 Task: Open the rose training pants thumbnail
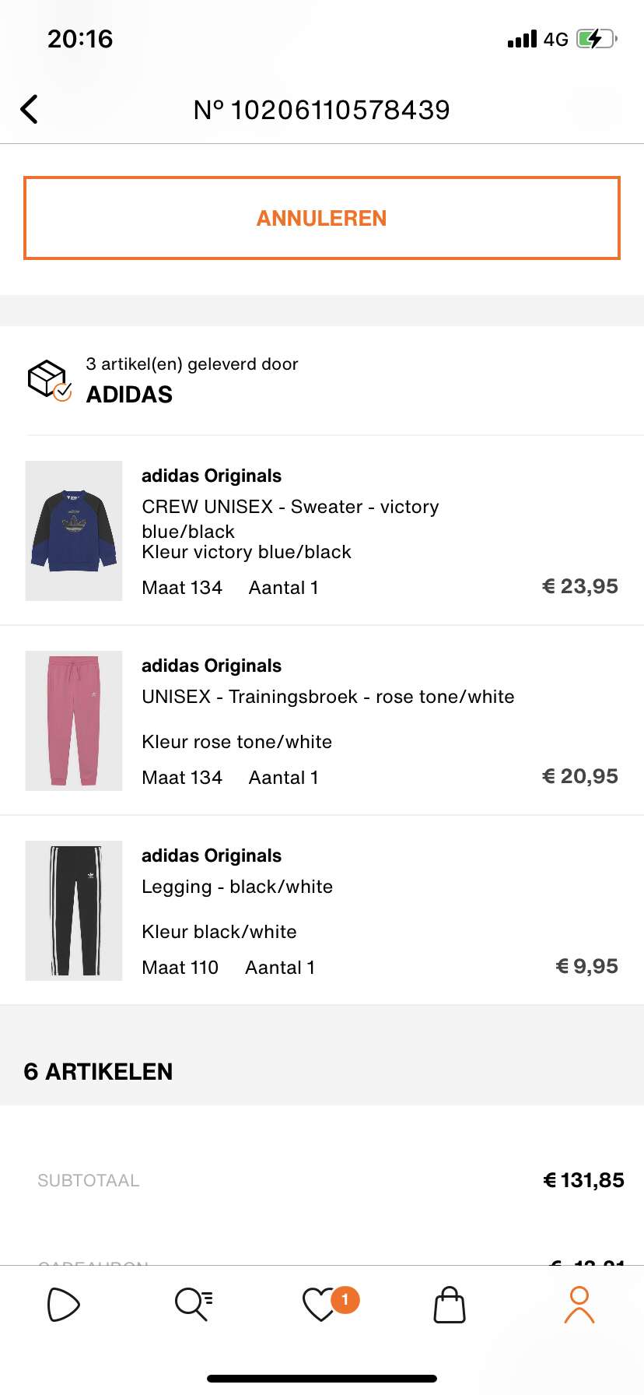[74, 721]
